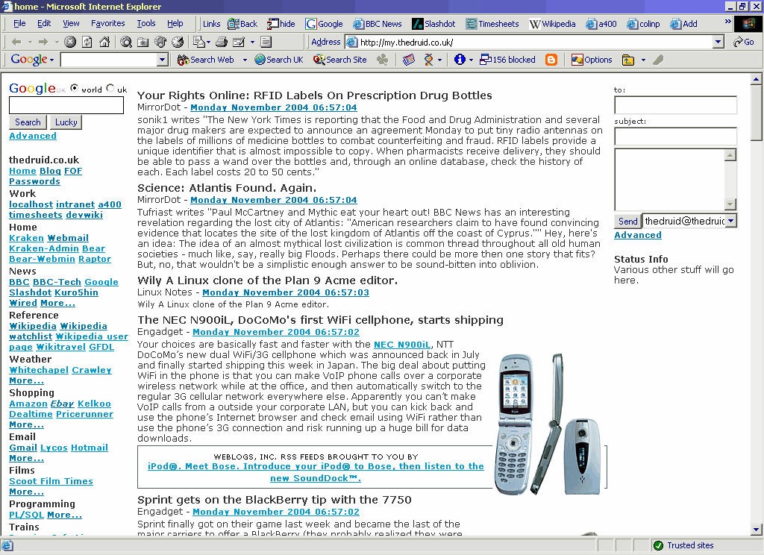Open the Google logo toolbar menu
The height and width of the screenshot is (555, 764).
pos(32,60)
